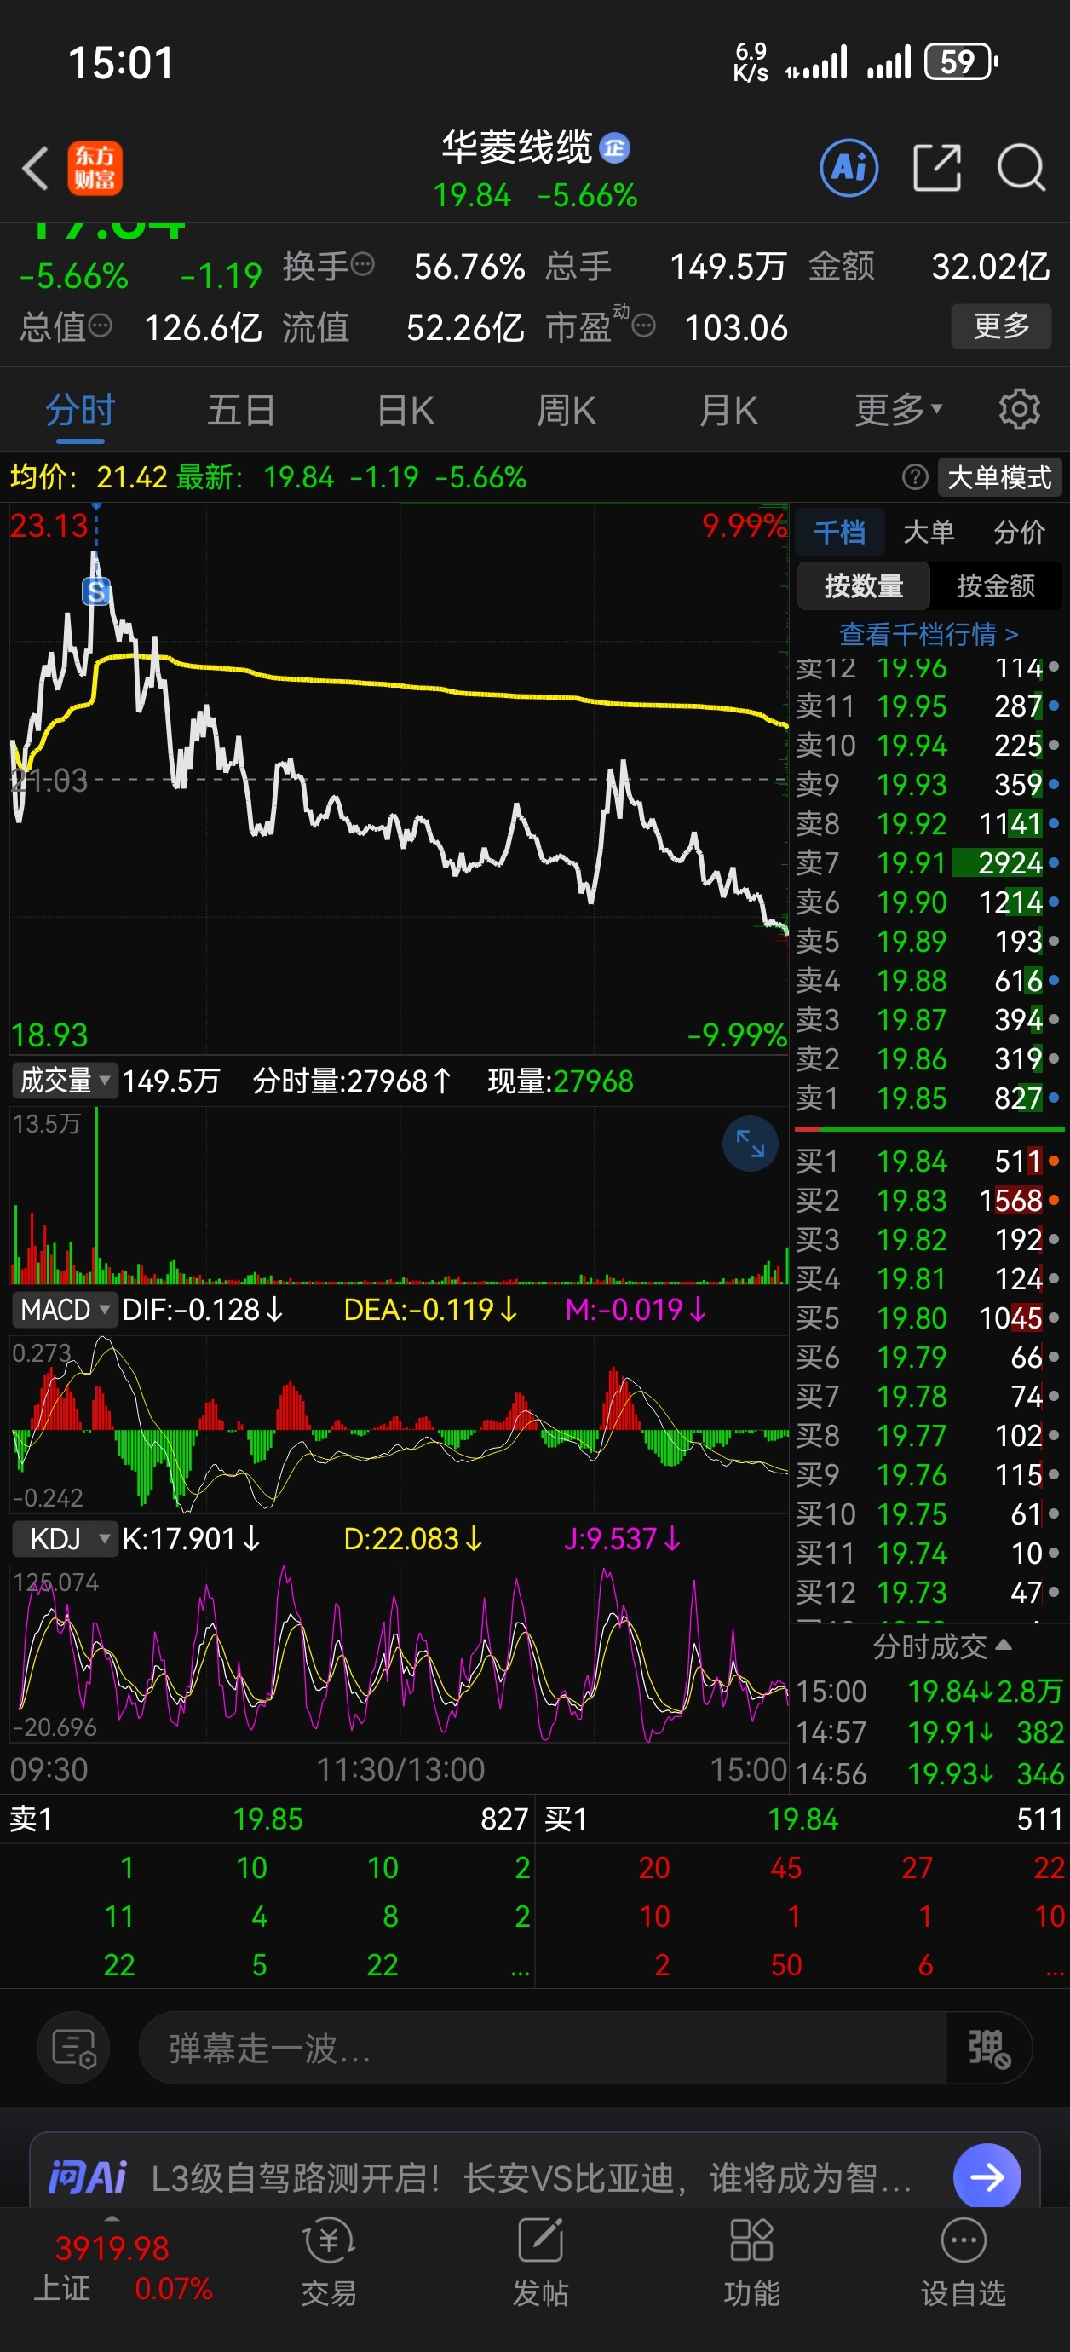The width and height of the screenshot is (1070, 2352).
Task: Tap the 问Ai arrow send button
Action: coord(987,2177)
